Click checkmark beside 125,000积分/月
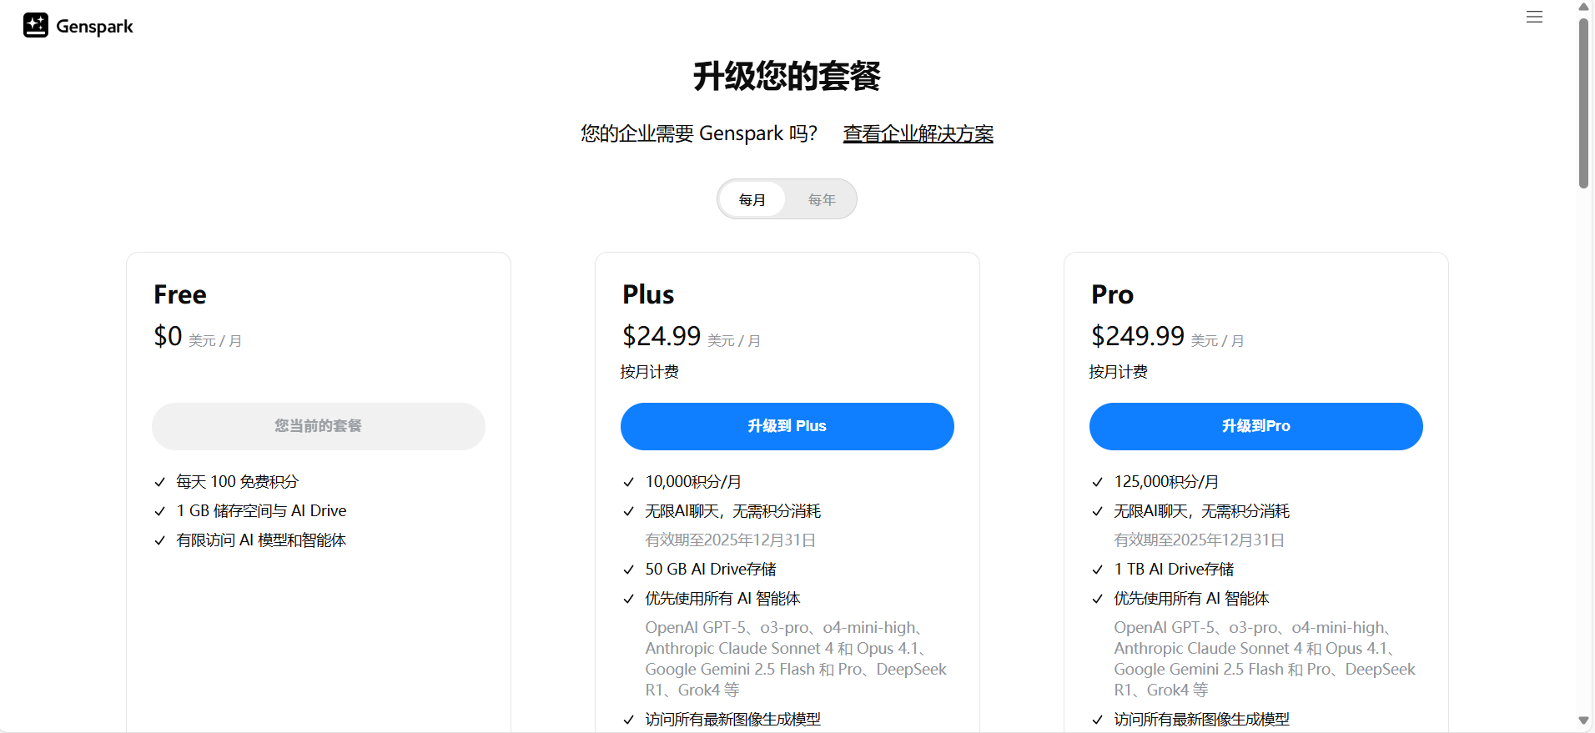Screen dimensions: 1595x733 (1098, 482)
